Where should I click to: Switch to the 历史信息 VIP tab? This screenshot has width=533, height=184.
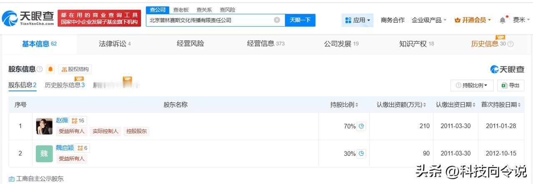pos(488,44)
